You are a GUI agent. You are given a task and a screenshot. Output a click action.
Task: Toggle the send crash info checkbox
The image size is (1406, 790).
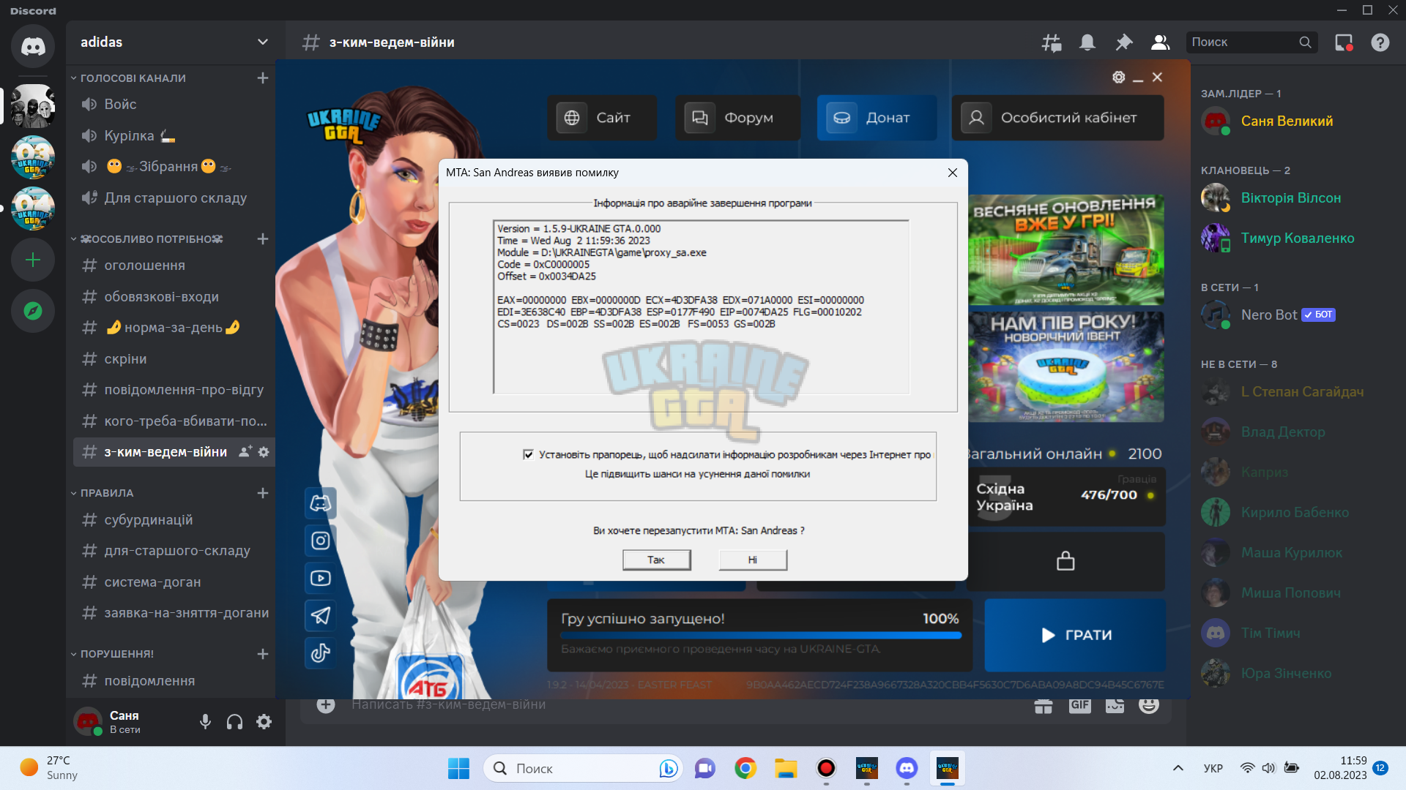[x=528, y=454]
